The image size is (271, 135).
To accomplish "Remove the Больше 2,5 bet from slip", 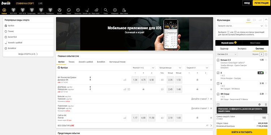I will click(266, 60).
